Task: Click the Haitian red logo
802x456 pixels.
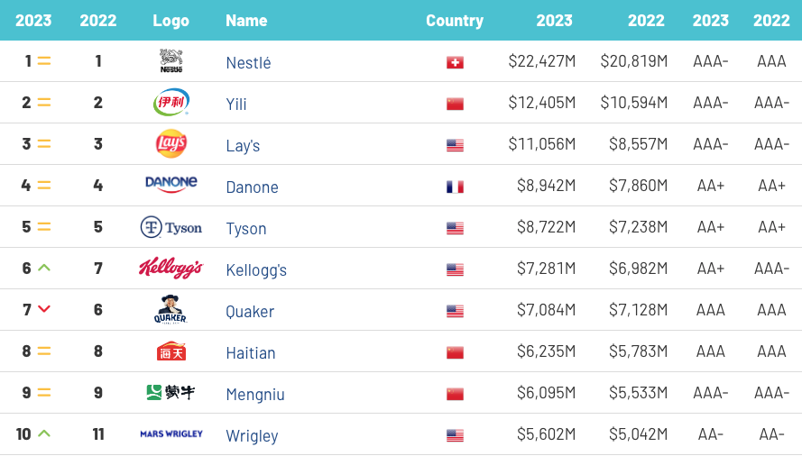Action: [x=171, y=351]
